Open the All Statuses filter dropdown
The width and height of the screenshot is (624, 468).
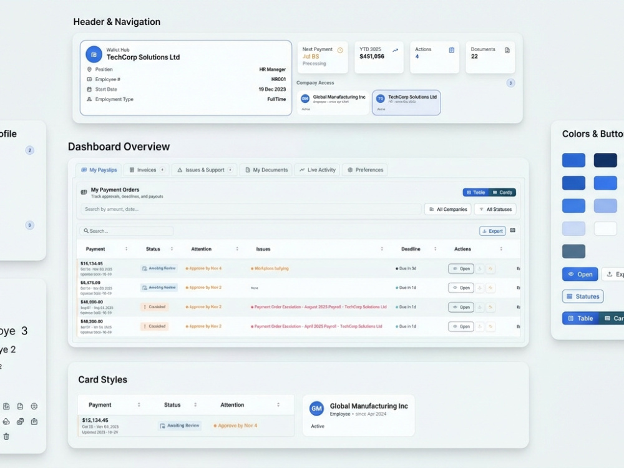tap(495, 209)
